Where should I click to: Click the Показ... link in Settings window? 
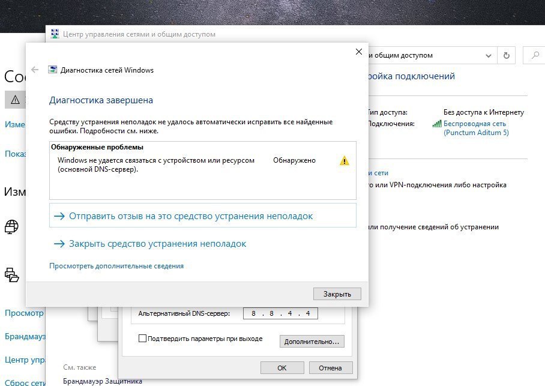[x=15, y=154]
